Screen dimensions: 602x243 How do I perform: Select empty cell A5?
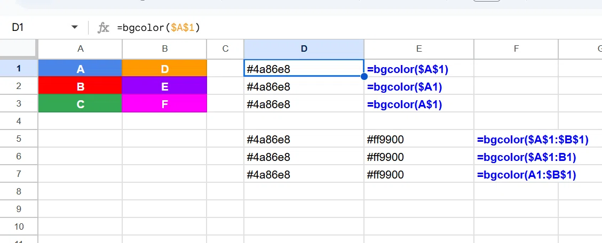(x=80, y=139)
